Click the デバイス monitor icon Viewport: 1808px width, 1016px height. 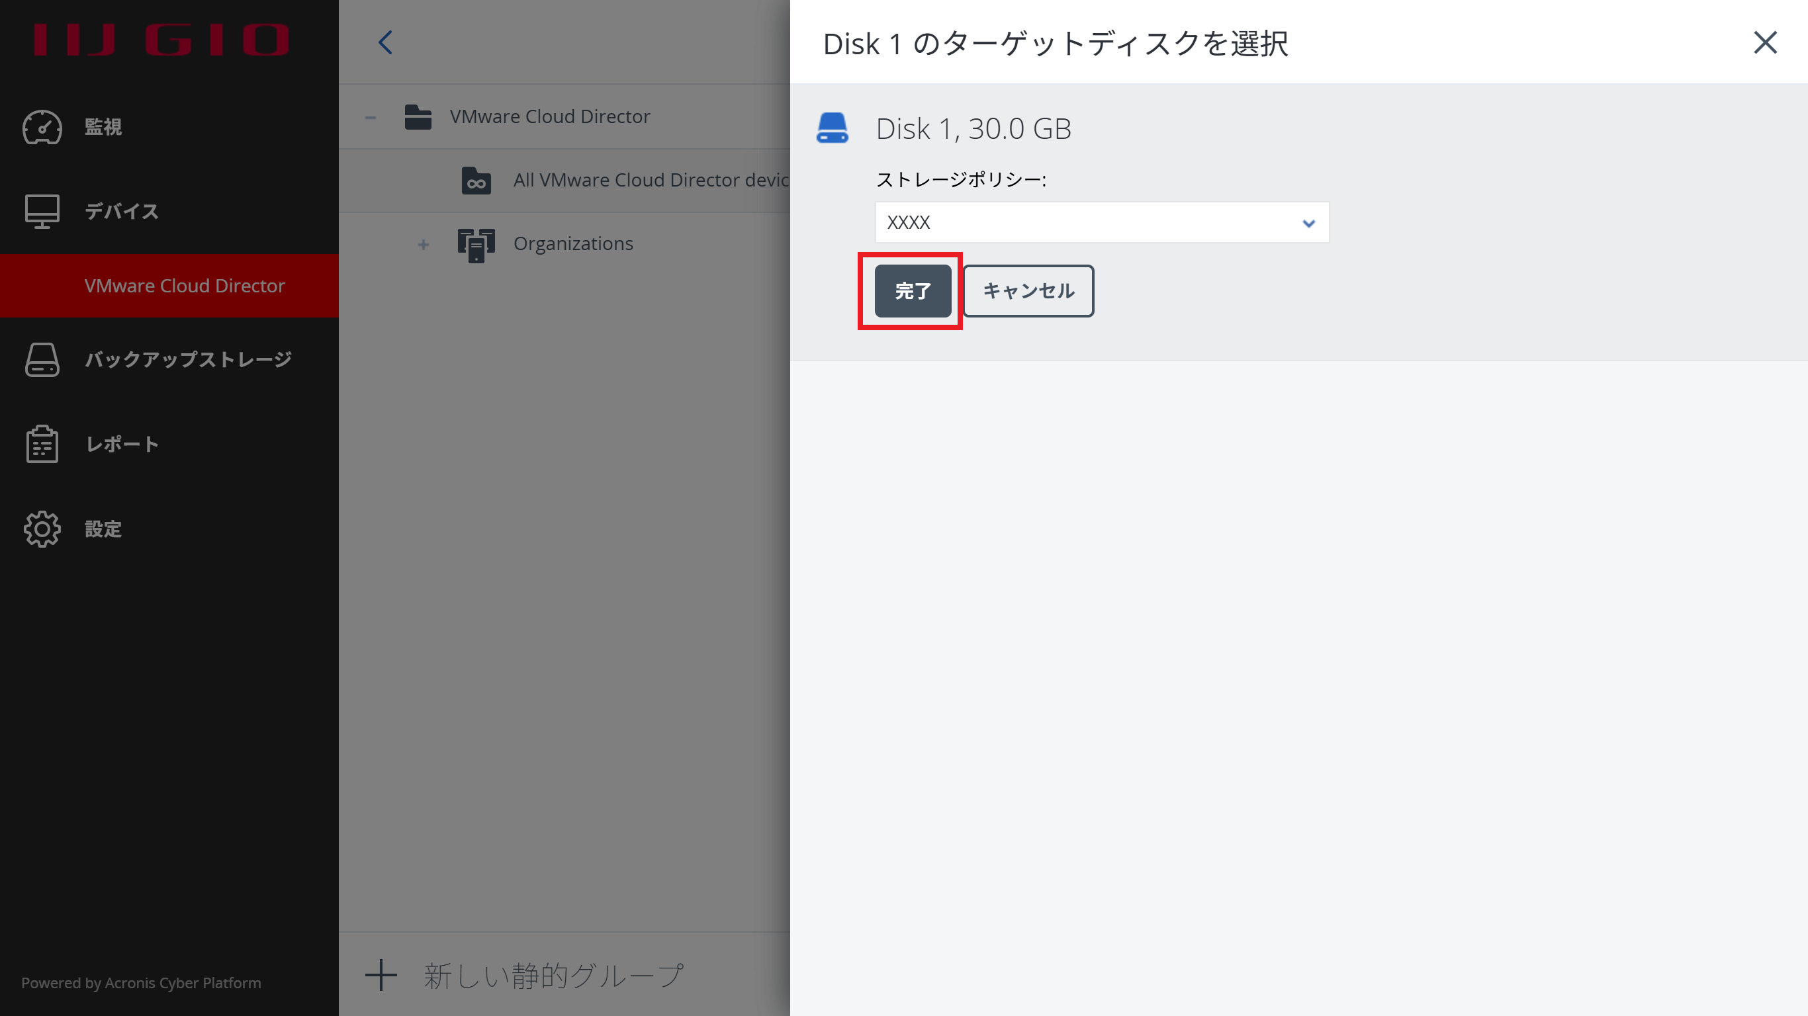(42, 211)
